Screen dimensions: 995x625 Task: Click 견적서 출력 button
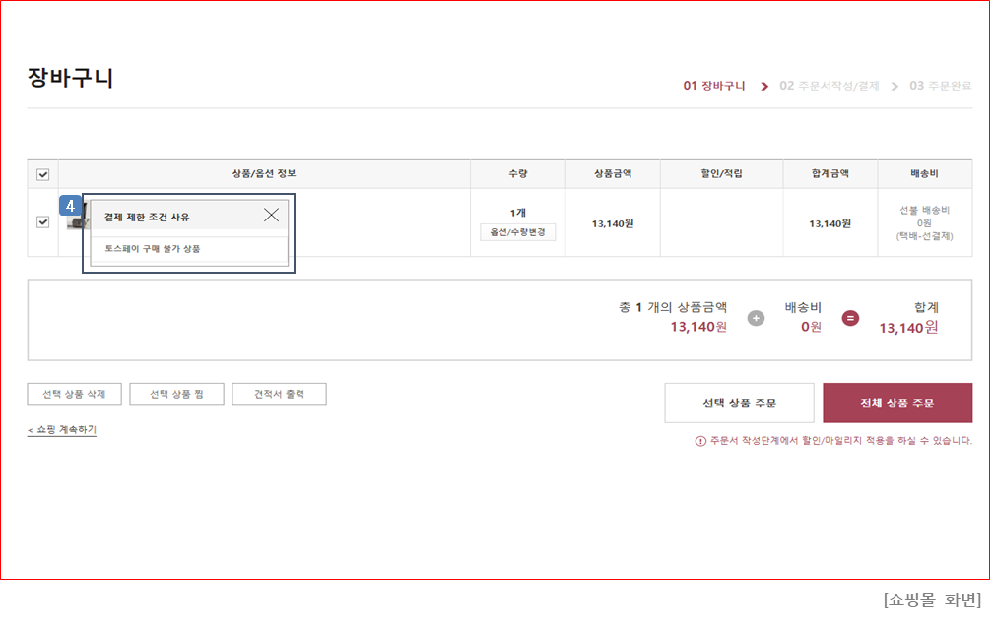pyautogui.click(x=279, y=394)
